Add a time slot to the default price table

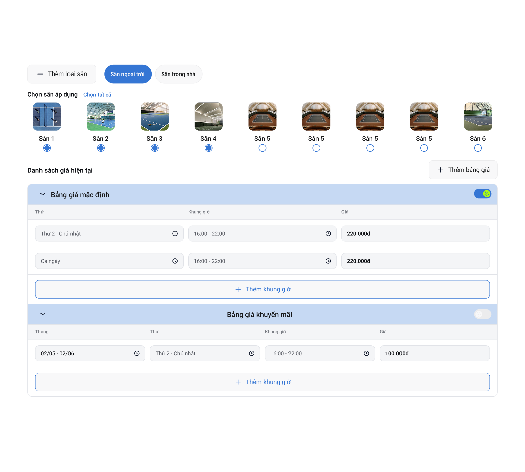tap(262, 289)
